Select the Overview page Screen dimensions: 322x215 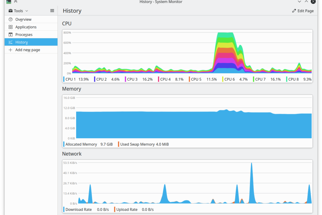click(23, 19)
